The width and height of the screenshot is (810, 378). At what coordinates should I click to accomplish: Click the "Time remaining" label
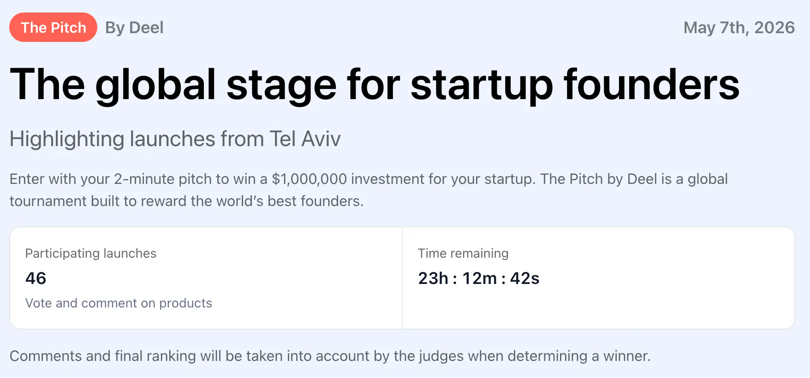pos(463,253)
